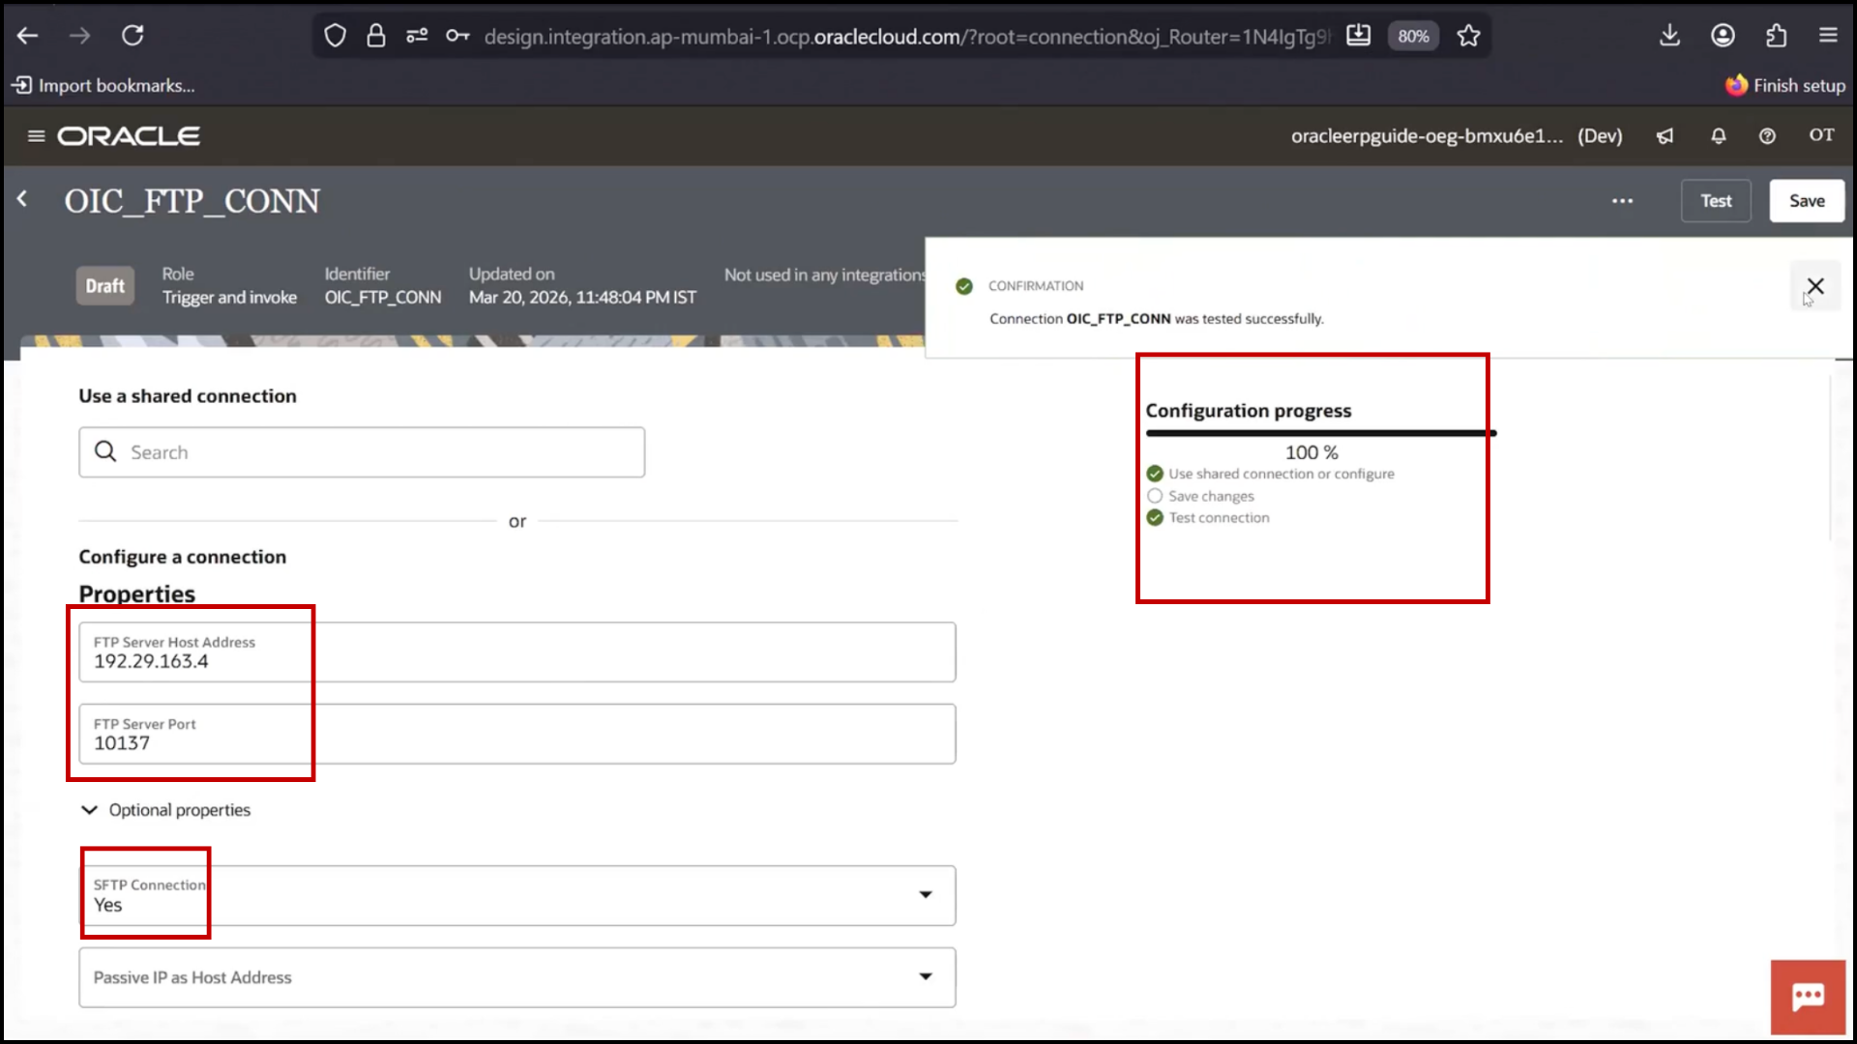Image resolution: width=1857 pixels, height=1044 pixels.
Task: Click the shared connection Search field
Action: coord(362,452)
